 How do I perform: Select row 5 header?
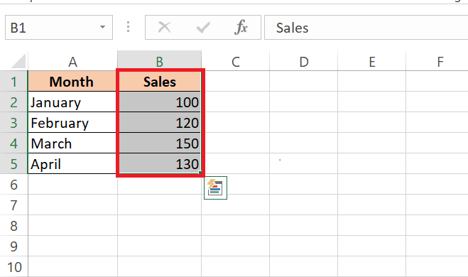click(13, 164)
